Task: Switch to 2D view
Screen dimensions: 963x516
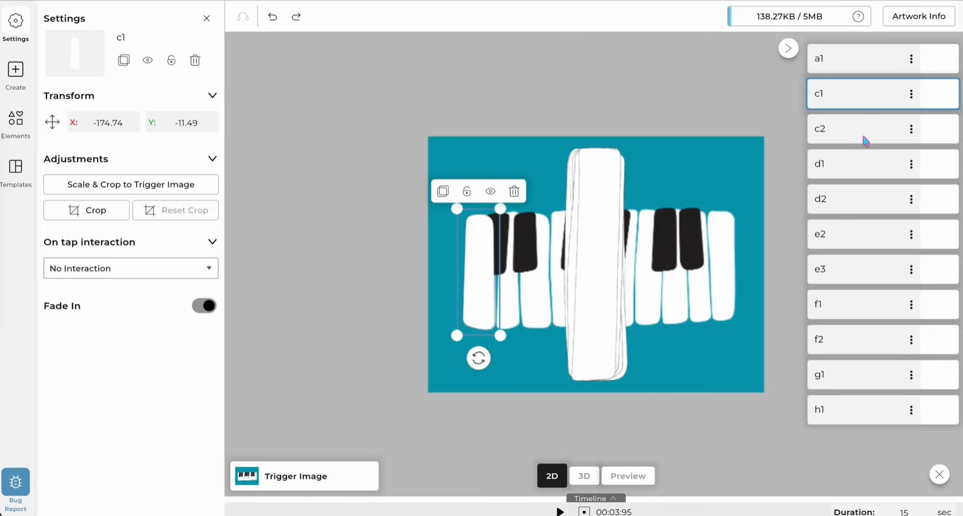Action: tap(552, 476)
